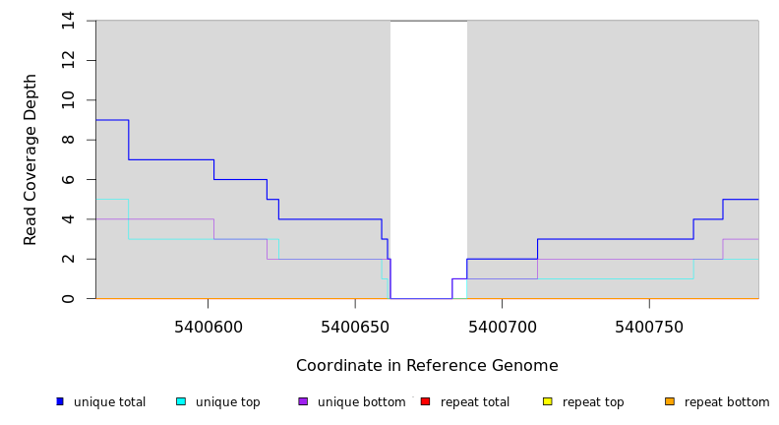Click the 'unique total' legend label
The height and width of the screenshot is (425, 779).
point(109,402)
